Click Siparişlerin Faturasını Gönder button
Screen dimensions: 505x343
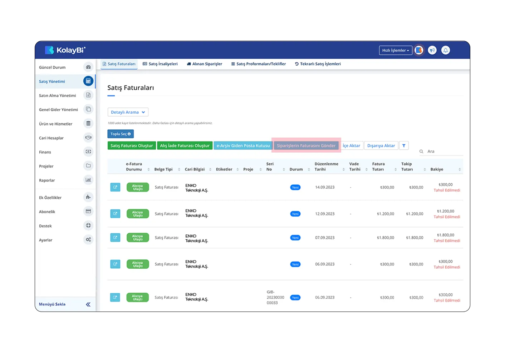coord(306,145)
